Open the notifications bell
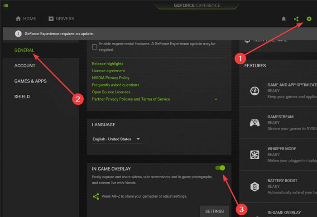Viewport: 317px width, 217px height. pos(283,19)
